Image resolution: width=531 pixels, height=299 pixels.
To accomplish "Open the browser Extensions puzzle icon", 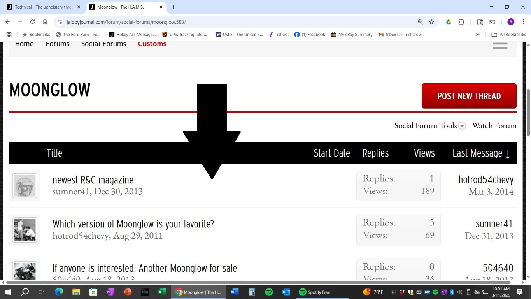I will pyautogui.click(x=461, y=22).
